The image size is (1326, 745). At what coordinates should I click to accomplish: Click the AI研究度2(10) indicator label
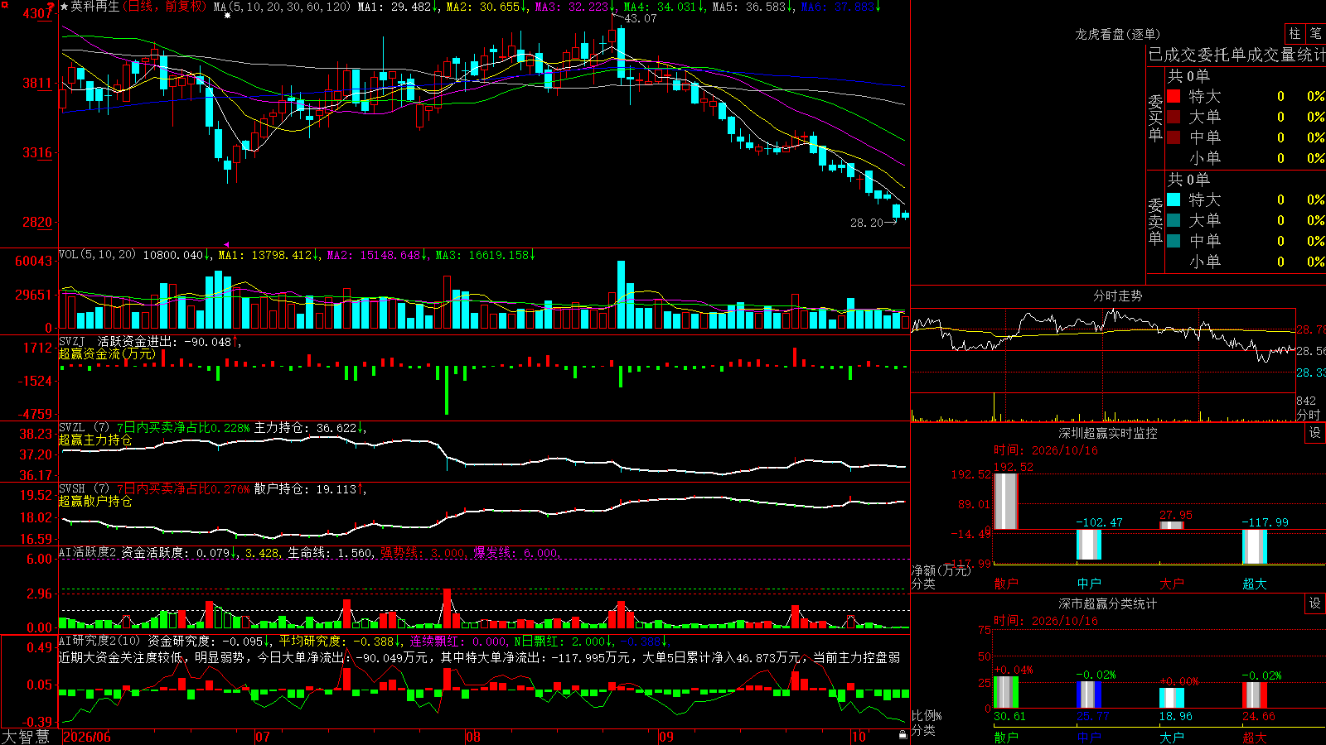[99, 641]
